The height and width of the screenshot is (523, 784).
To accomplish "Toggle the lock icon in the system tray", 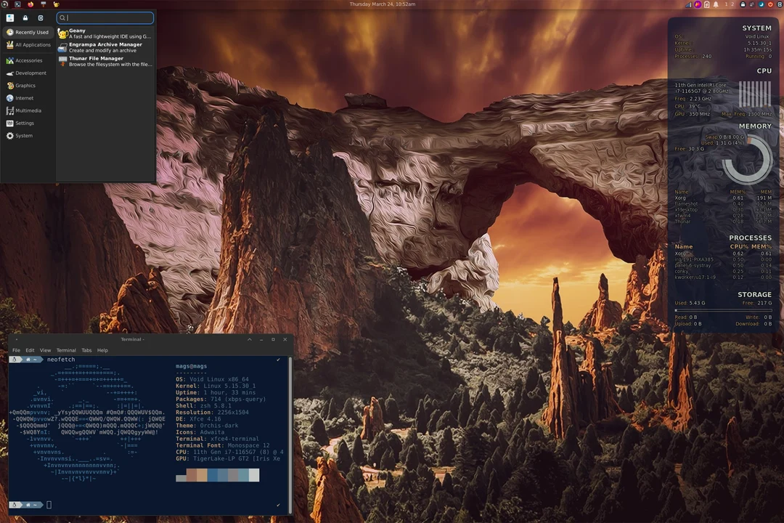I will click(743, 4).
